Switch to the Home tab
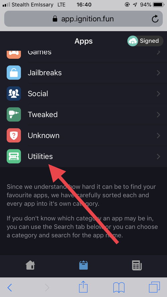 [30, 265]
